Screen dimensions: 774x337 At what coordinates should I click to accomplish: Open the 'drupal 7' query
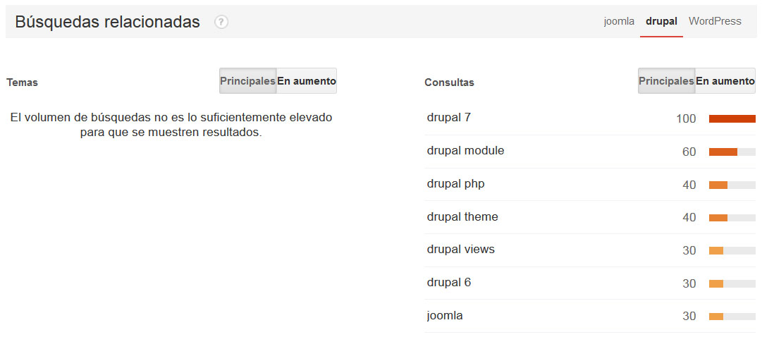tap(449, 118)
